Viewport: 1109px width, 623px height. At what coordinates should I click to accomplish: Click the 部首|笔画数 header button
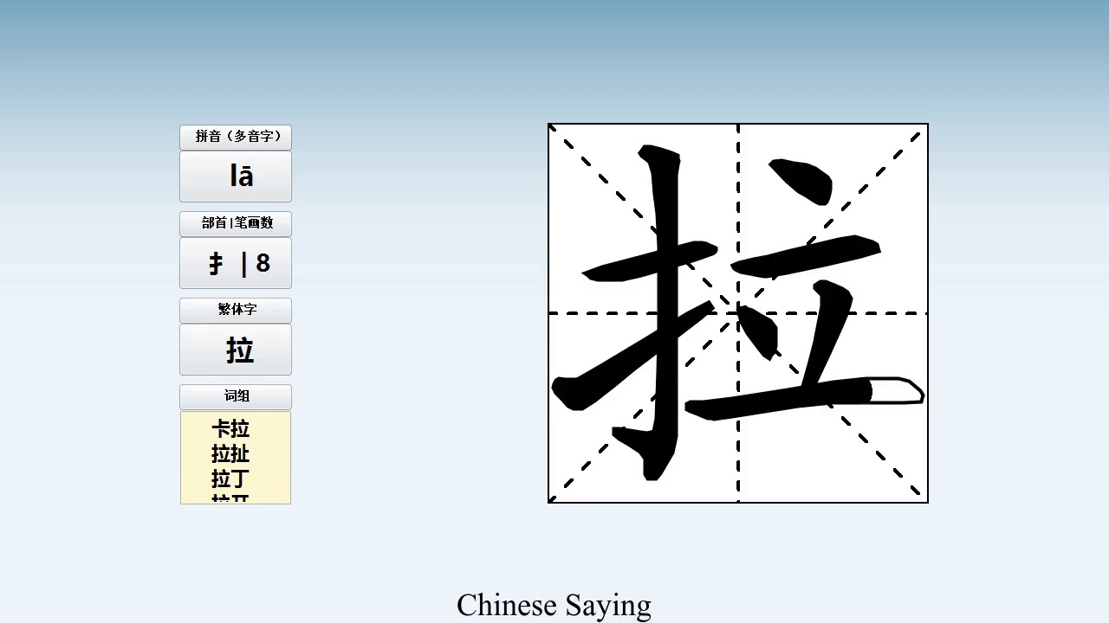[x=236, y=223]
